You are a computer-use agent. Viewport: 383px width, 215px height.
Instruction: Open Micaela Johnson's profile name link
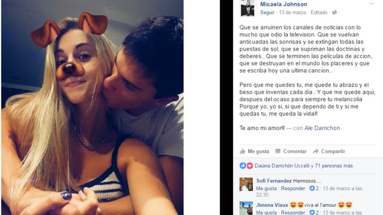coord(283,4)
